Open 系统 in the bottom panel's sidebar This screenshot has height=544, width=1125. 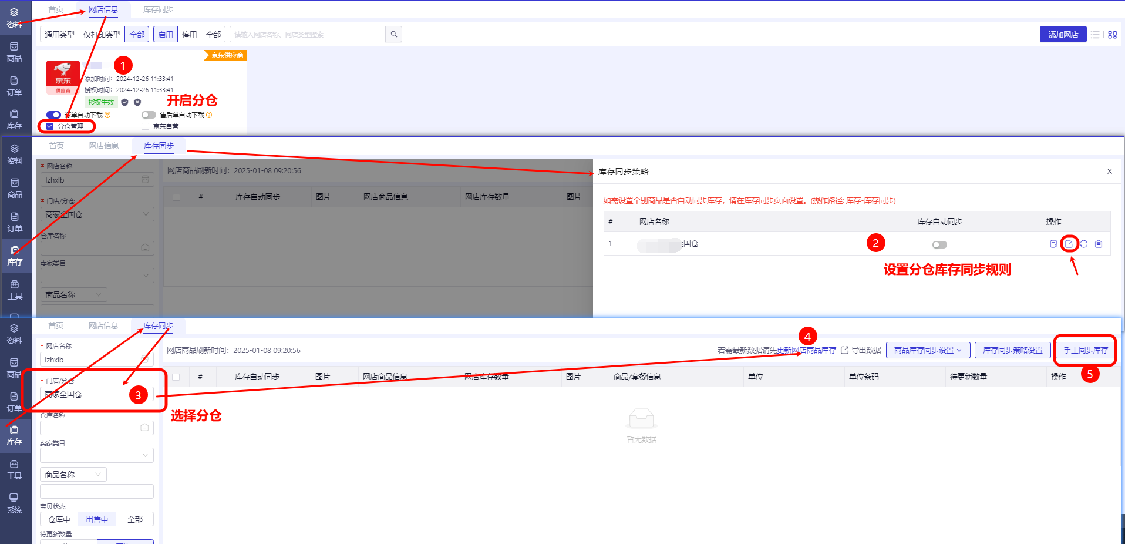tap(14, 503)
